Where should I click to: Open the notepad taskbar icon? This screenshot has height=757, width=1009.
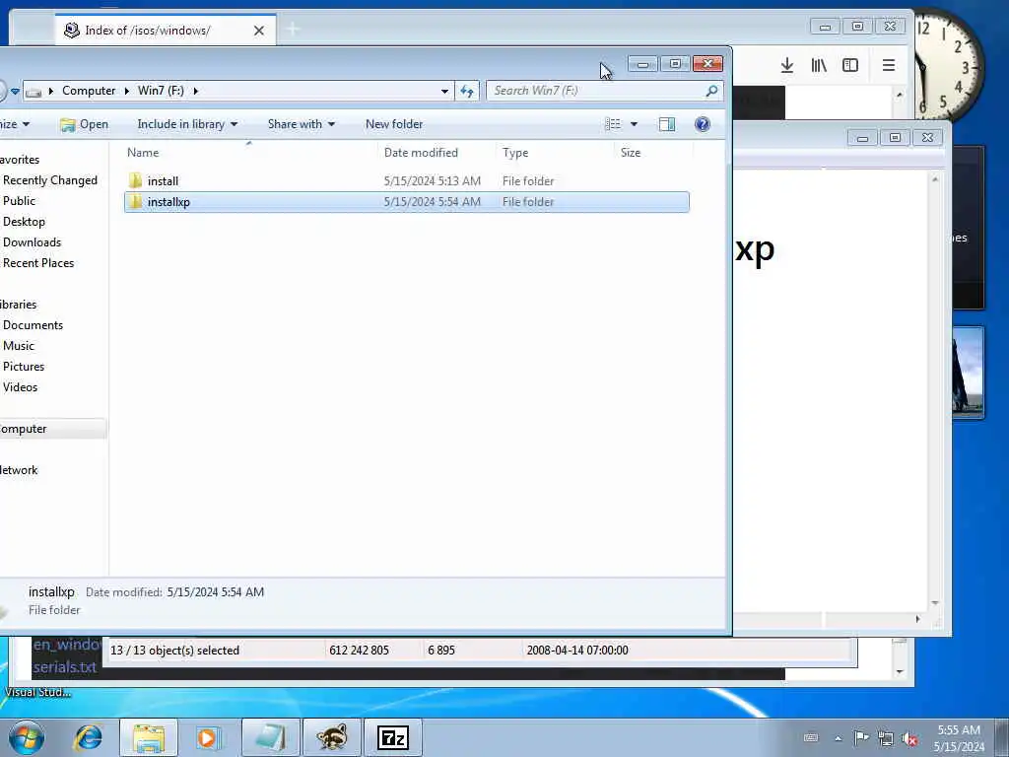[270, 737]
